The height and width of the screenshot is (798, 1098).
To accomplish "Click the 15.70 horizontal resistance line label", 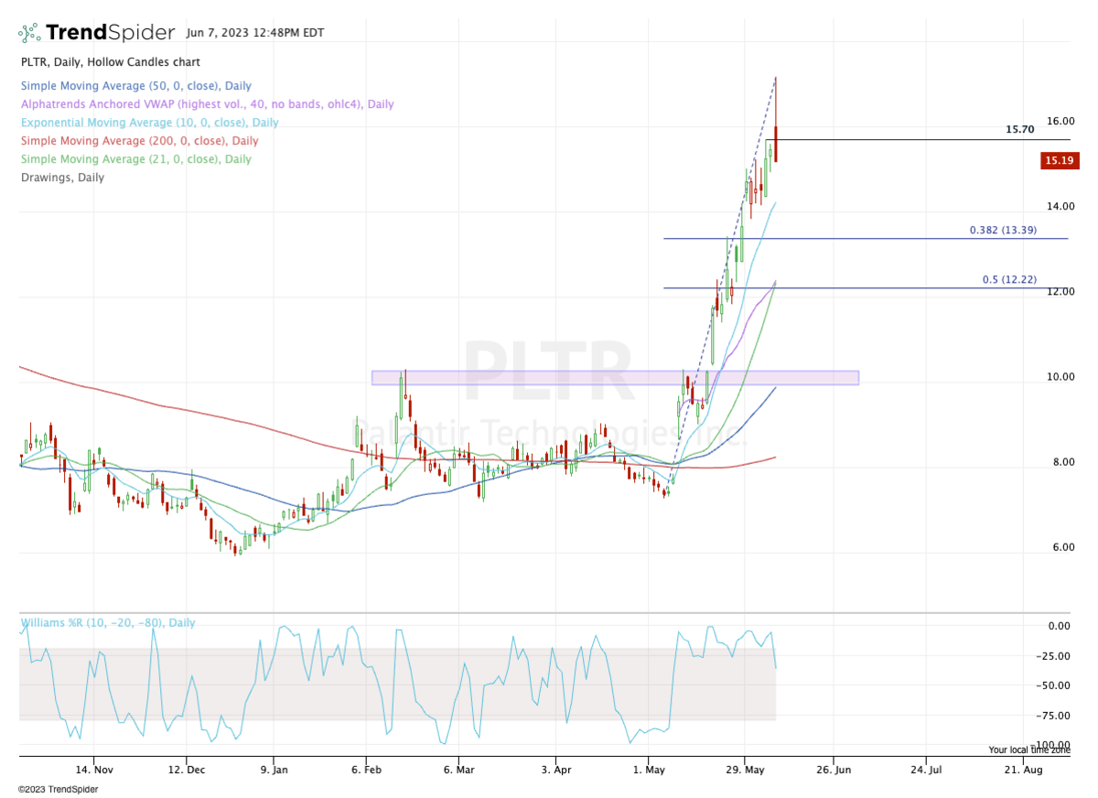I will [x=1018, y=129].
